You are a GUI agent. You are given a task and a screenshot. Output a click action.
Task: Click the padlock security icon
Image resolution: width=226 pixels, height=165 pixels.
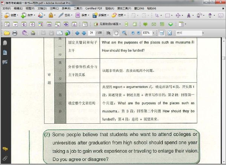coord(51,15)
